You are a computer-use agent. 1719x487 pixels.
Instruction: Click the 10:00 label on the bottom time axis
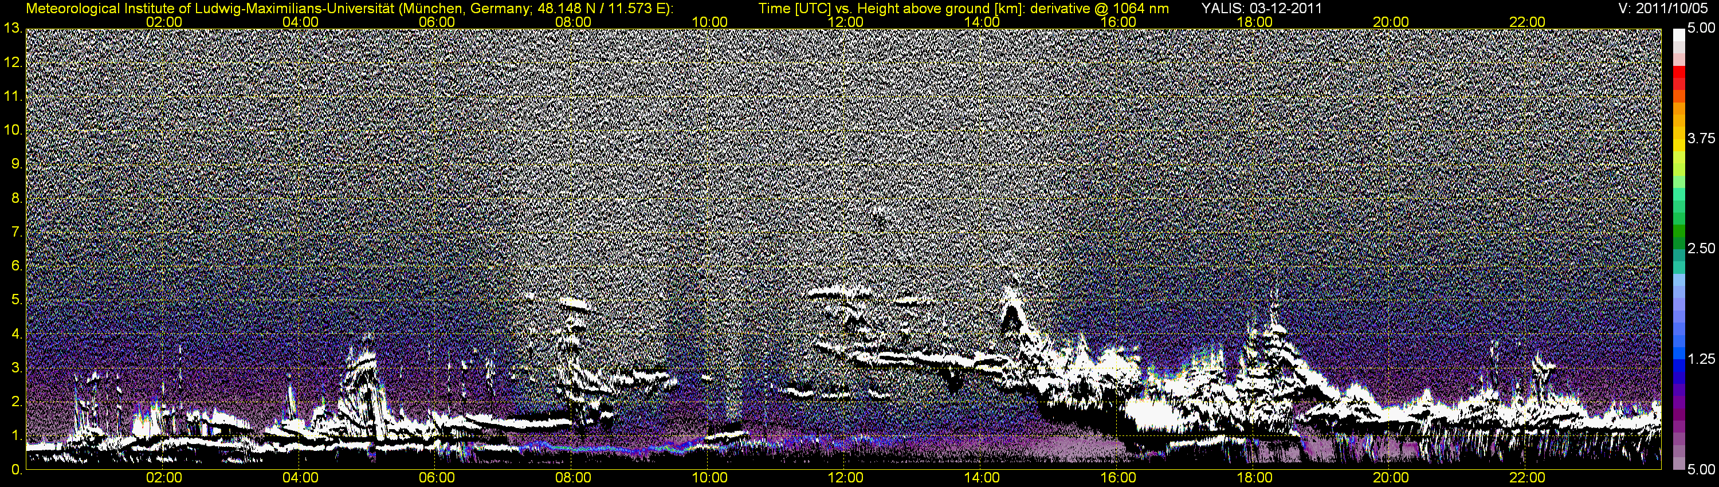click(x=709, y=478)
